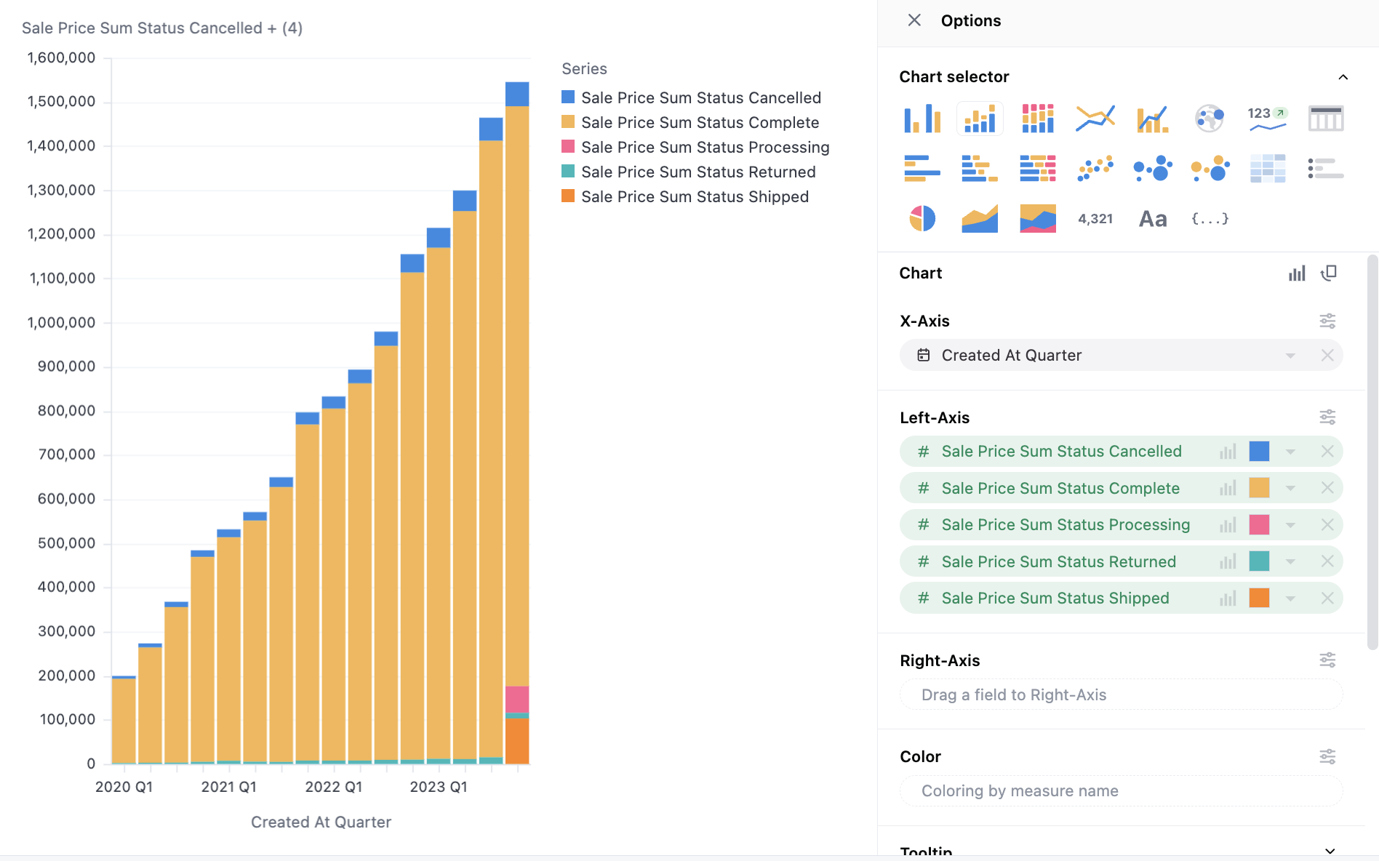Remove Sale Price Sum Status Shipped from Left-Axis
Screen dimensions: 1379x861
point(1327,598)
